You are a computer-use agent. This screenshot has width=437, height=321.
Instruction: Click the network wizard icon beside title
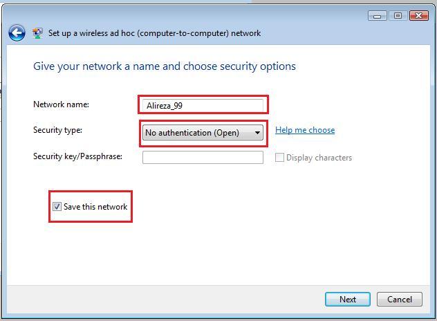37,33
